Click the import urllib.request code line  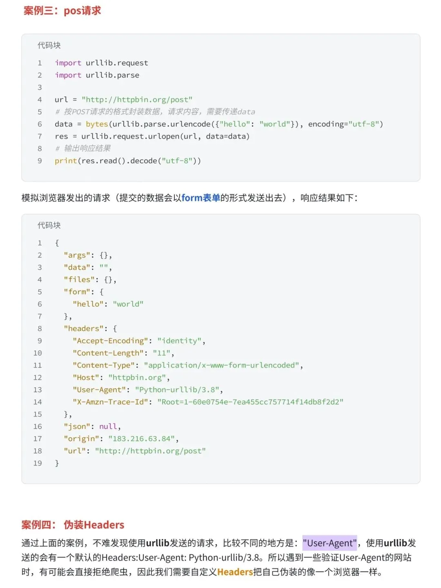point(101,63)
